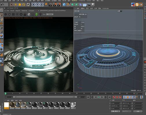Toggle the dark material picker pin
This screenshot has height=115, width=146.
pyautogui.click(x=40, y=14)
